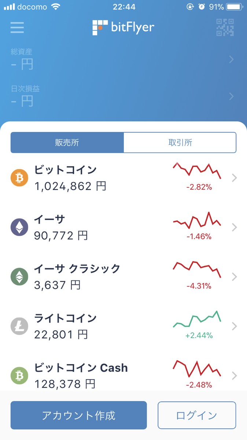This screenshot has height=440, width=247.
Task: Open Bitcoin details via its chevron
Action: tap(235, 178)
